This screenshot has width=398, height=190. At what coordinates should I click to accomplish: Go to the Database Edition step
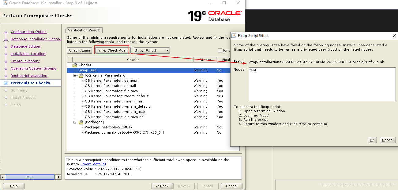click(25, 46)
